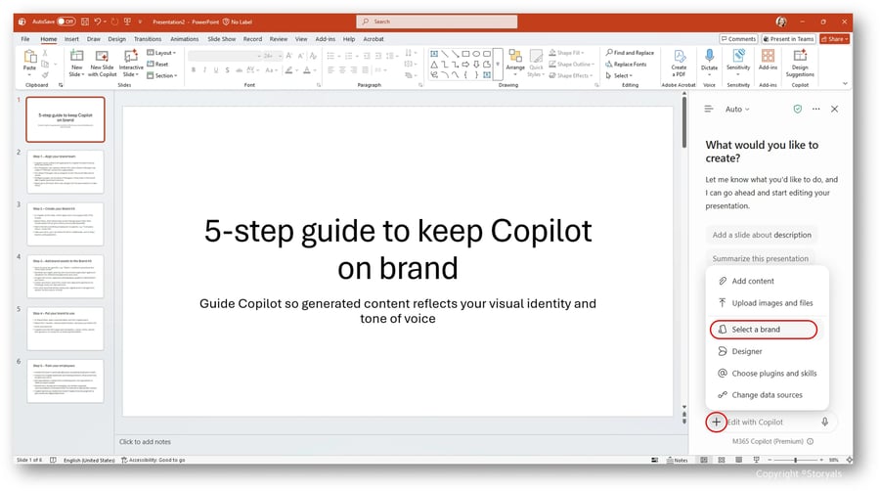Click Add a slide about description suggestion
Viewport: 880px width, 491px height.
[762, 235]
